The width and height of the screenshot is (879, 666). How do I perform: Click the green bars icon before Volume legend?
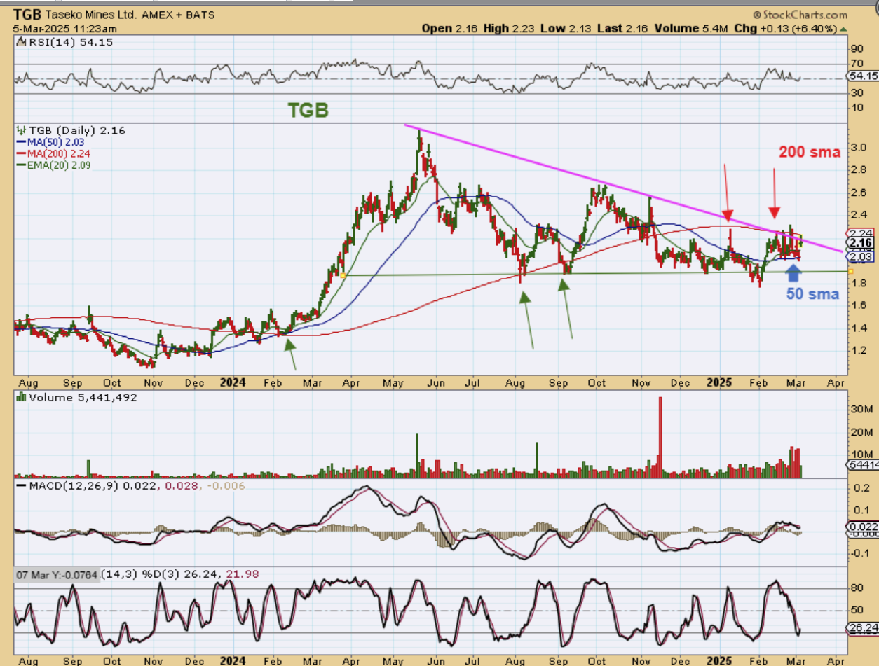[x=20, y=398]
